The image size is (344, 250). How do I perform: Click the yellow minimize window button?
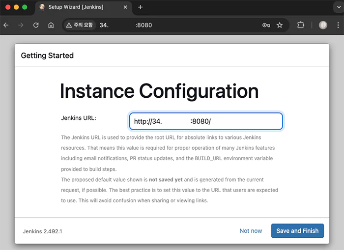click(16, 7)
